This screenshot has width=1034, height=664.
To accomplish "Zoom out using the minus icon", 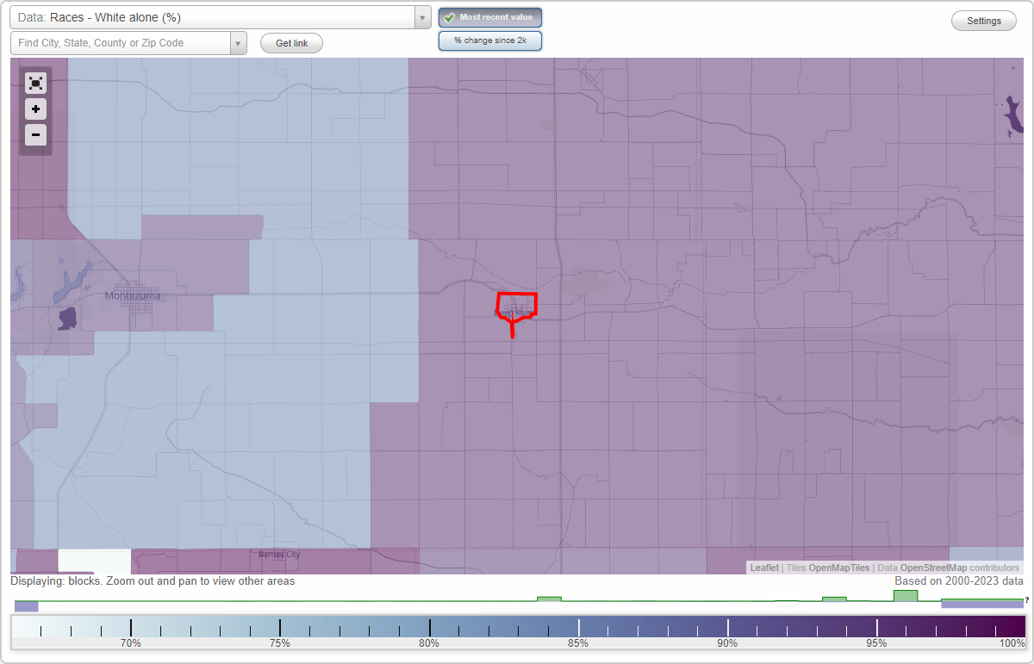I will [35, 134].
